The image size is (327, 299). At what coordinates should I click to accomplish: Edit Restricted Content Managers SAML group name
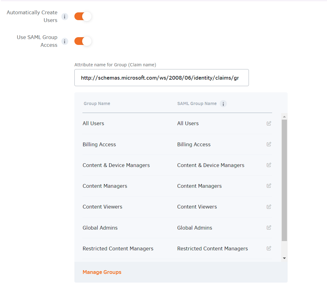(269, 248)
